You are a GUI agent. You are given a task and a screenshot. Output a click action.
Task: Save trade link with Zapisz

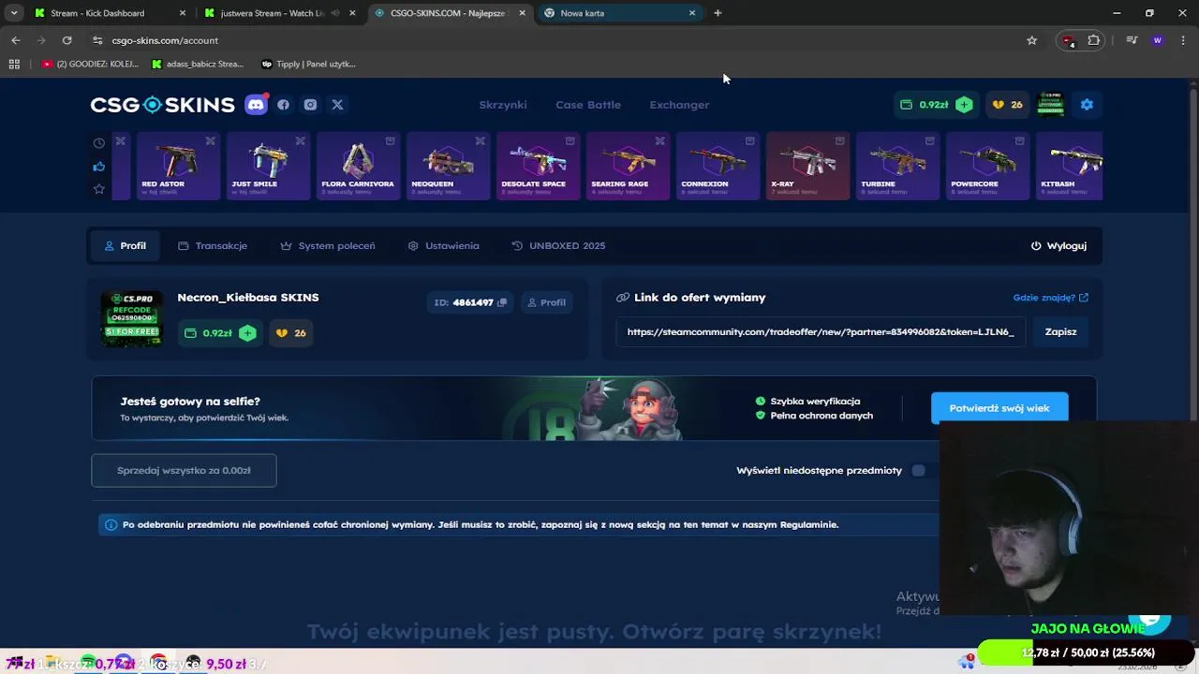(x=1060, y=331)
